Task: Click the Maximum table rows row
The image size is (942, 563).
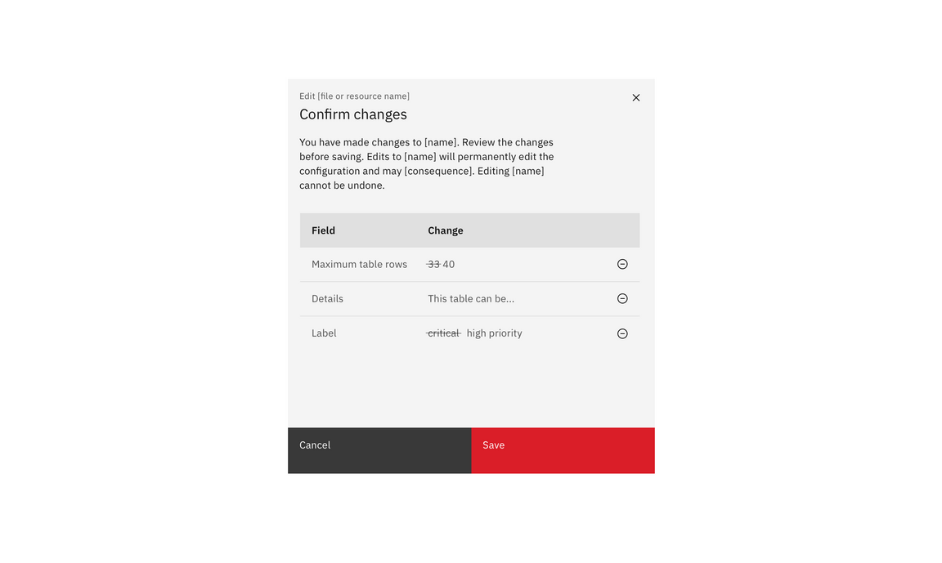Action: 360,264
